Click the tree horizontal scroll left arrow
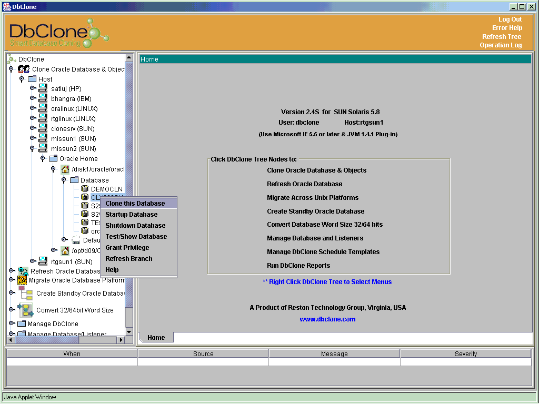 tap(11, 340)
